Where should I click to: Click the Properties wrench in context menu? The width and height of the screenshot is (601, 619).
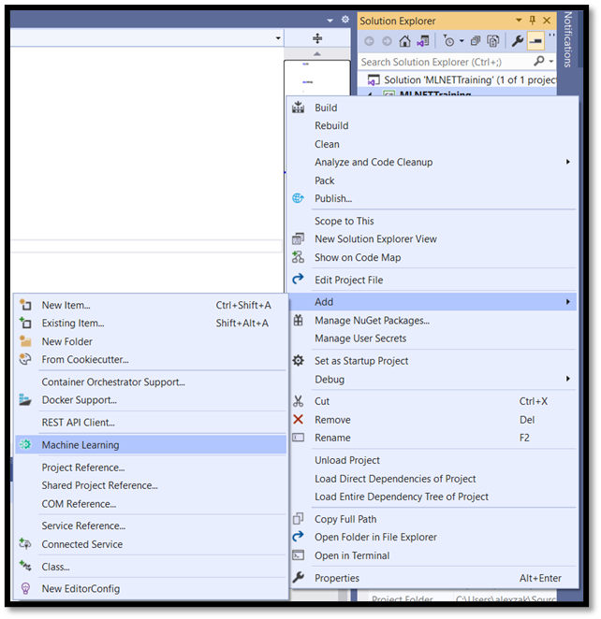298,577
